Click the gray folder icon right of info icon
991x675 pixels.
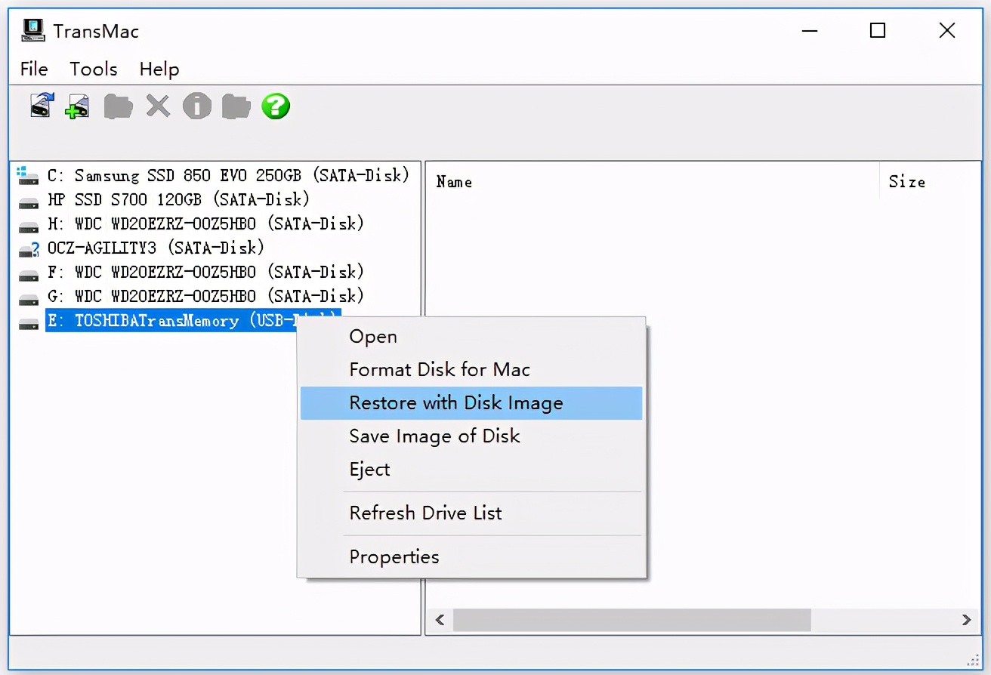pyautogui.click(x=236, y=106)
